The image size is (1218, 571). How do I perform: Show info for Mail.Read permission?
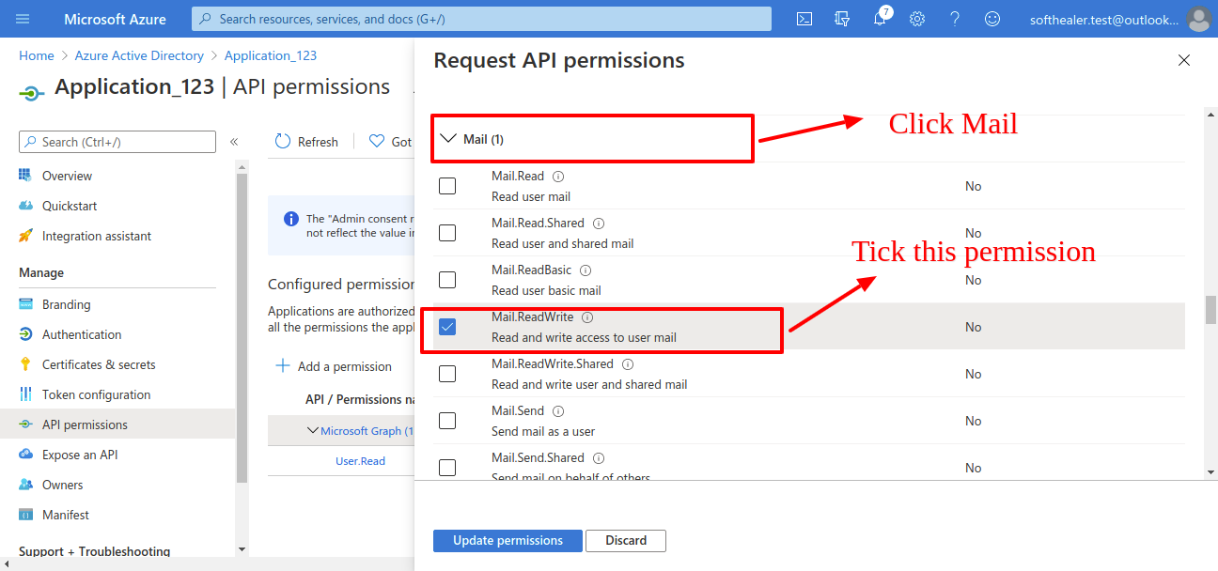tap(558, 177)
